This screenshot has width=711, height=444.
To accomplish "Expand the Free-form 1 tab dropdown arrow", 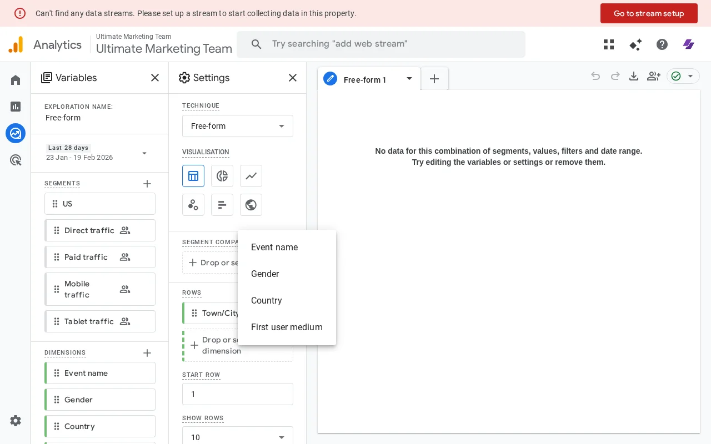I will [x=409, y=78].
